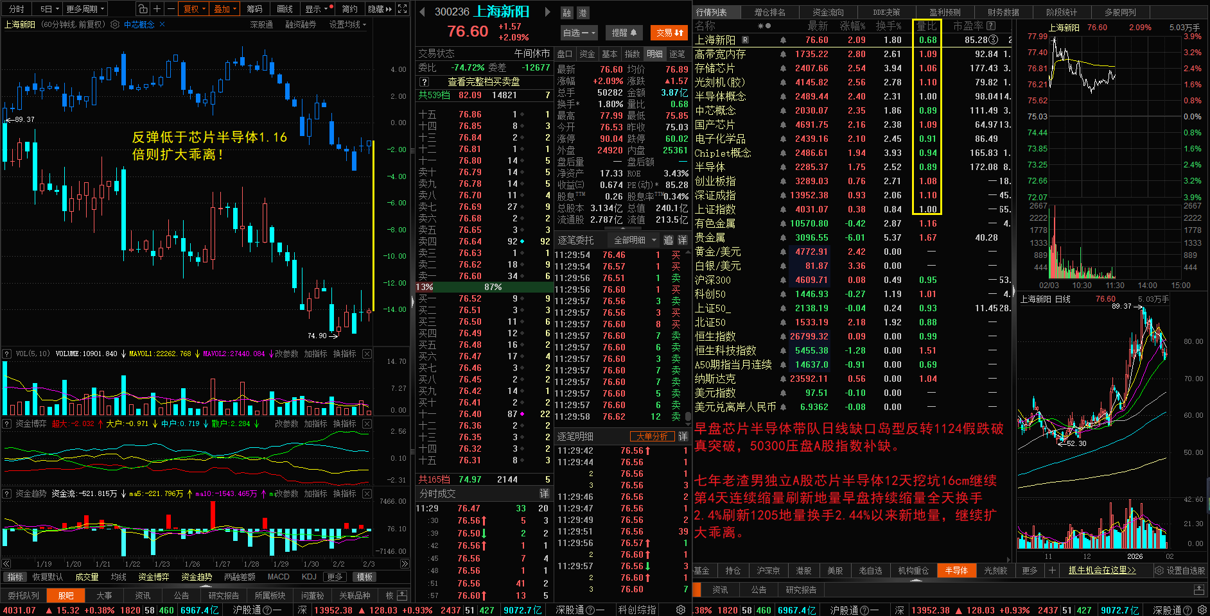Click the 追 follow icon in 逐笔委托

[668, 240]
